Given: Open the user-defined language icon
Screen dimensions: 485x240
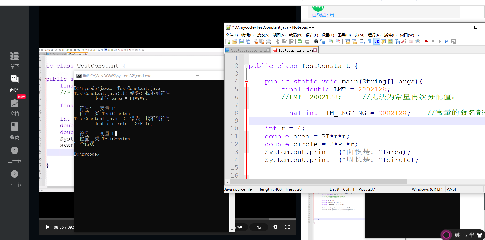Looking at the screenshot, I should tap(383, 41).
